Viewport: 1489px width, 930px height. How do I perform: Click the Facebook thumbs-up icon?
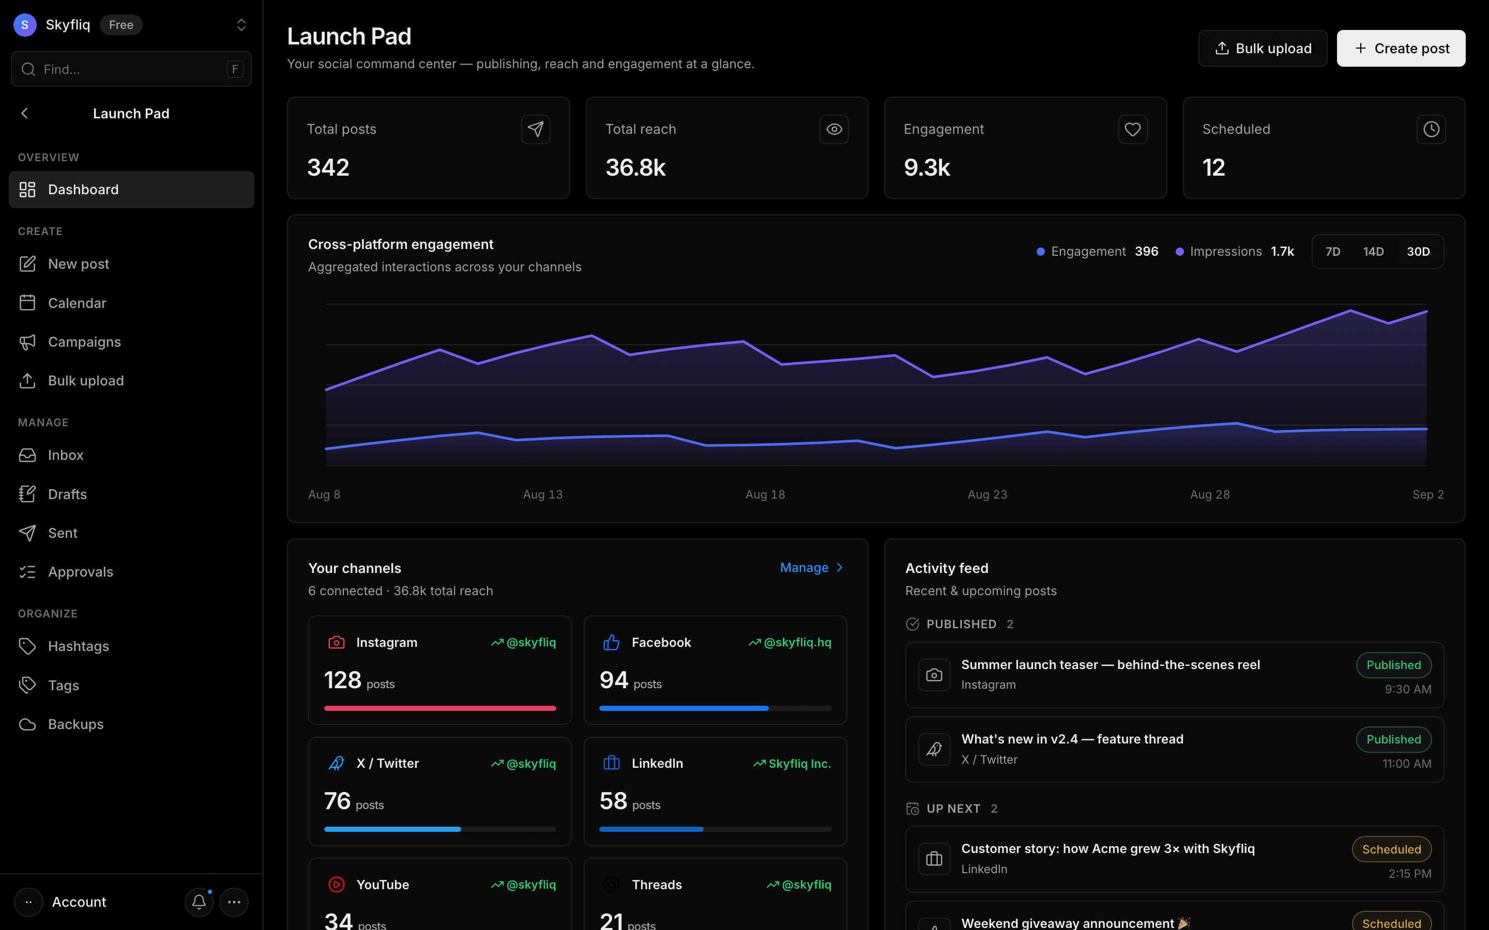[x=612, y=642]
